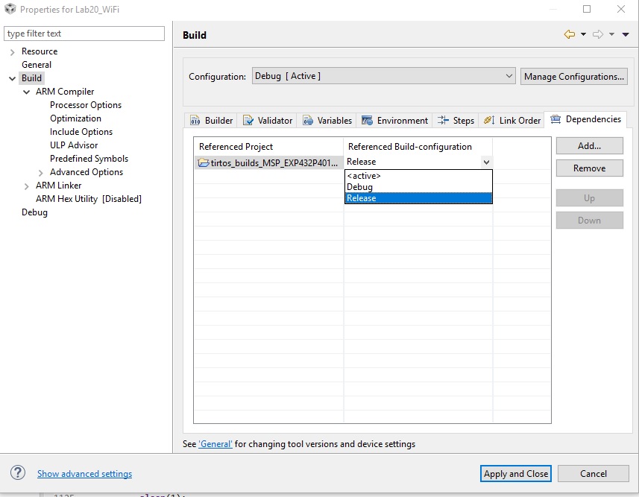
Task: Open the 'General' settings link
Action: coord(215,444)
